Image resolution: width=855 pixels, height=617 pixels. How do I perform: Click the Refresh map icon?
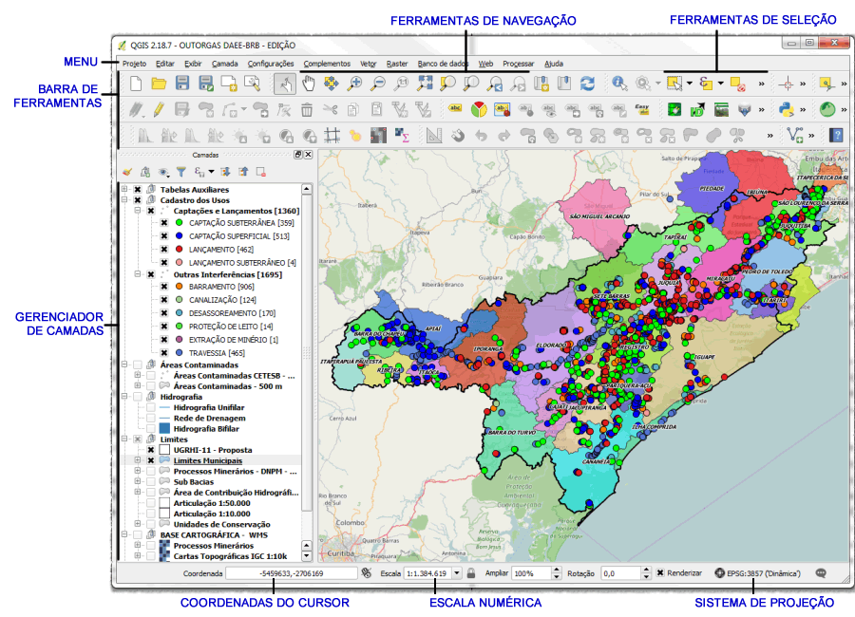pos(588,84)
